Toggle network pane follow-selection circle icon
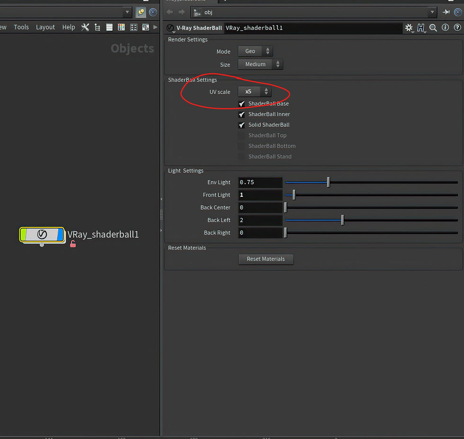 coord(153,12)
